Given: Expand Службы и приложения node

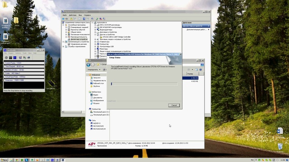Looking at the screenshot, I should coord(64,46).
